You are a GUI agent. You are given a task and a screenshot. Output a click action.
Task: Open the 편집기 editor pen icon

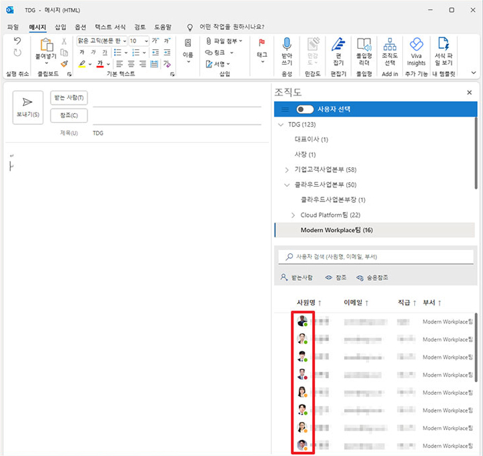[x=338, y=44]
